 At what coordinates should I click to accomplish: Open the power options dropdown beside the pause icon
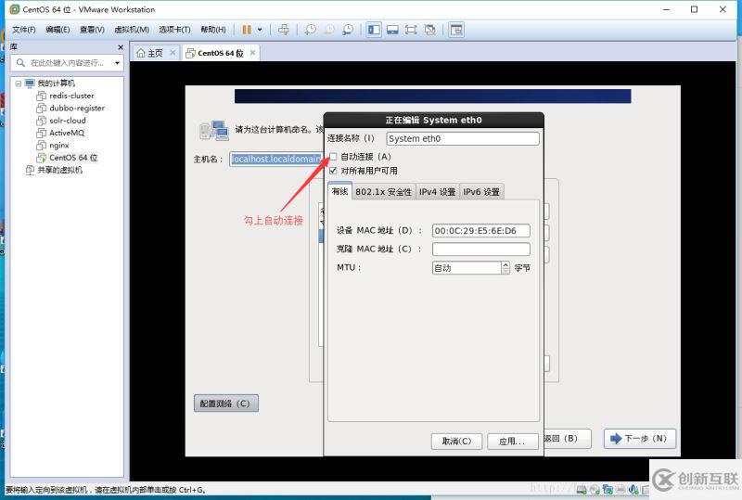[x=260, y=30]
